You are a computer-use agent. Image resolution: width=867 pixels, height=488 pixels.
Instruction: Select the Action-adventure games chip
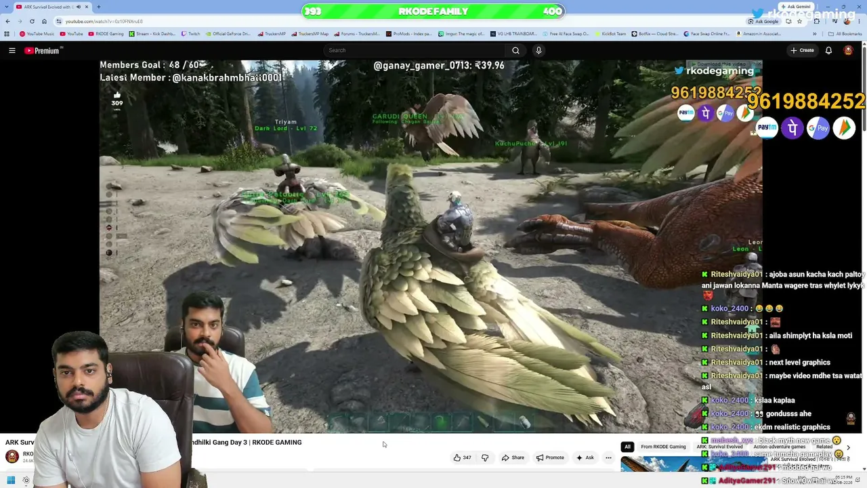coord(779,447)
